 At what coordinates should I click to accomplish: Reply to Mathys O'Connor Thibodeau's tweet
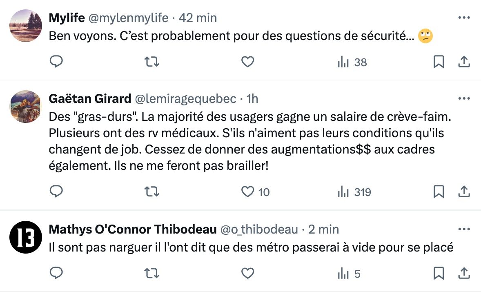pyautogui.click(x=56, y=273)
